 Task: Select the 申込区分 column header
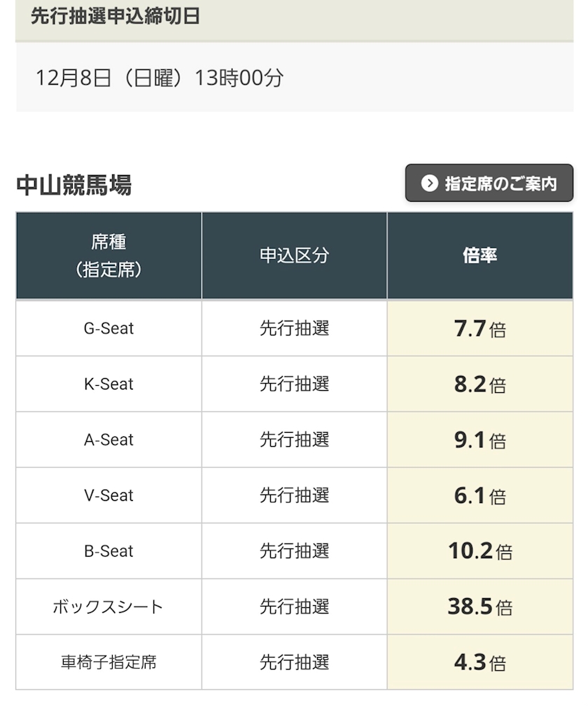[294, 256]
